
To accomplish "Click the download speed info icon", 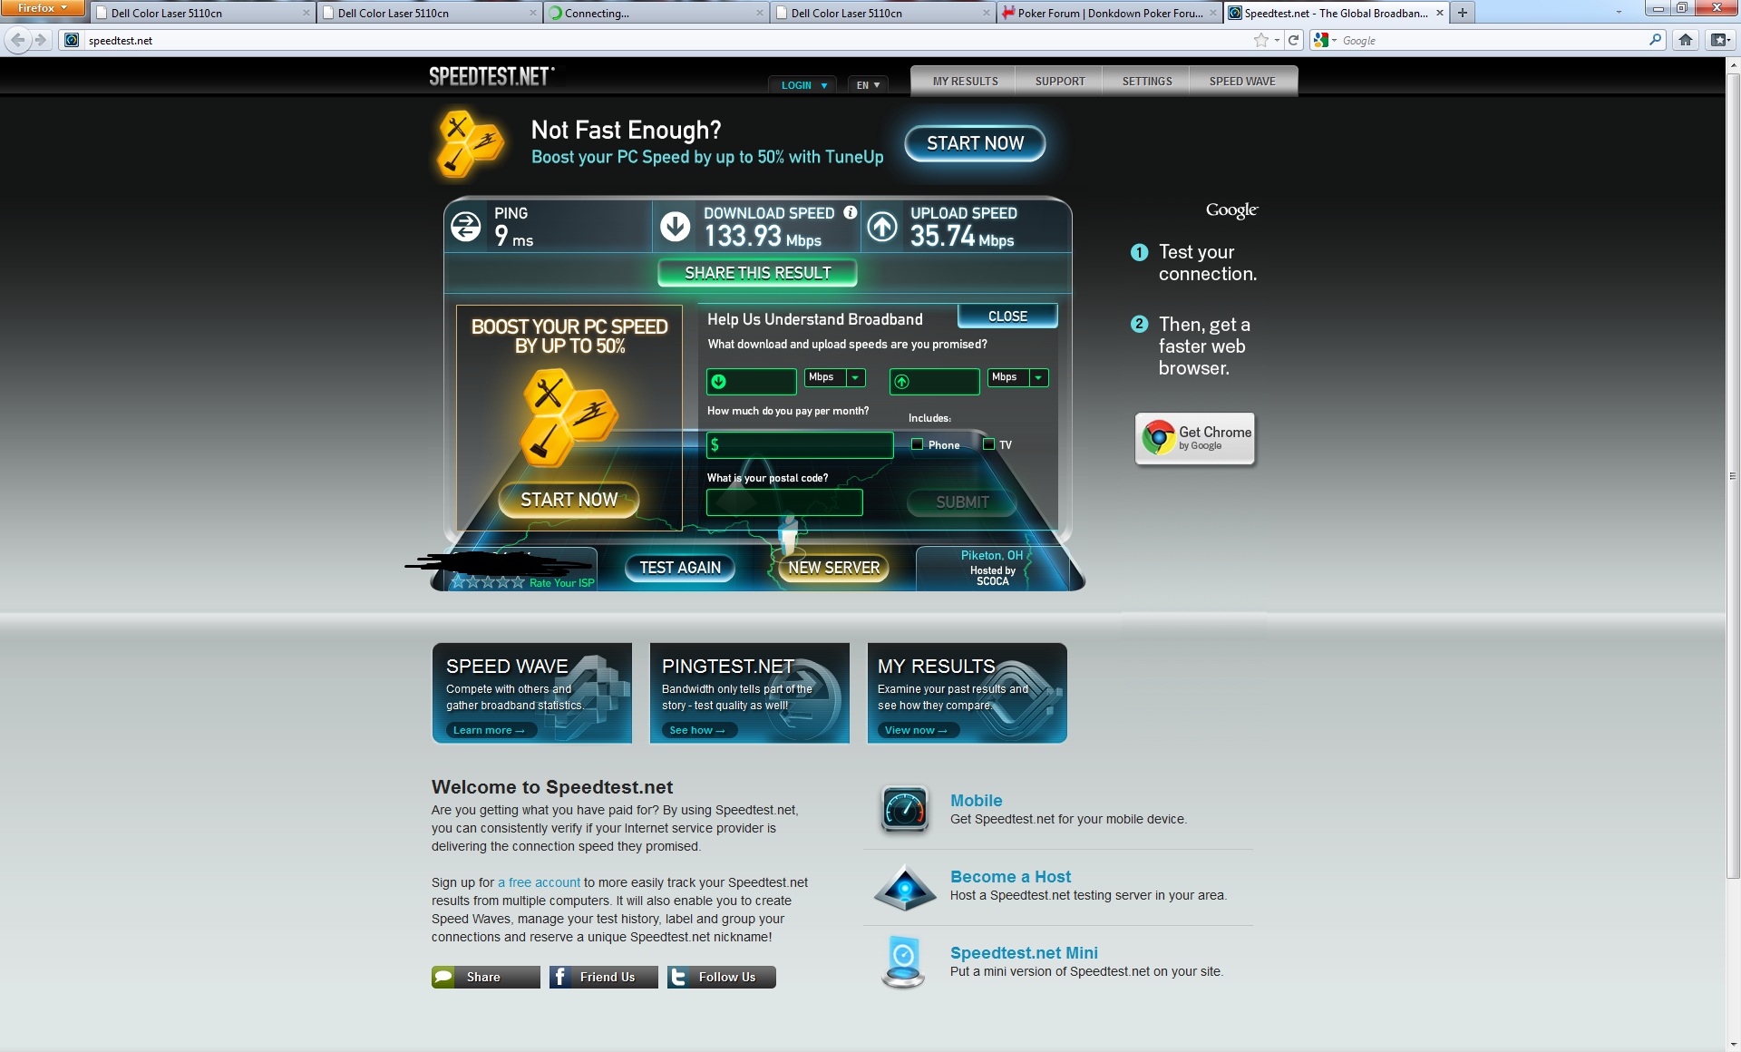I will click(850, 212).
